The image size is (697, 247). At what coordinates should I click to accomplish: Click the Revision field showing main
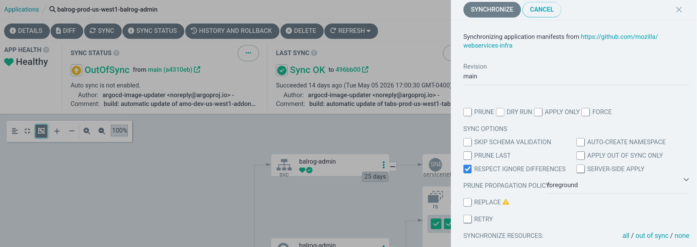pyautogui.click(x=576, y=76)
